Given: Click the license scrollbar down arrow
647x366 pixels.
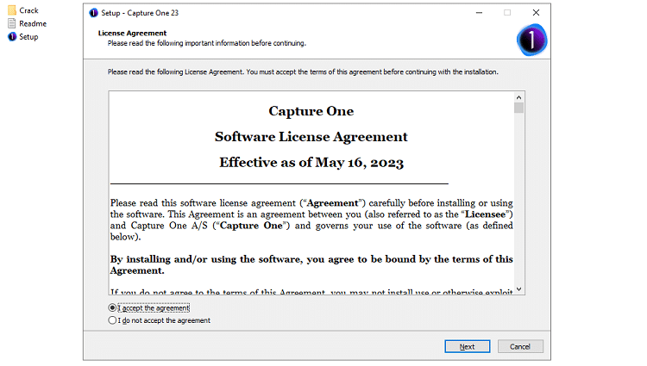Looking at the screenshot, I should (518, 289).
